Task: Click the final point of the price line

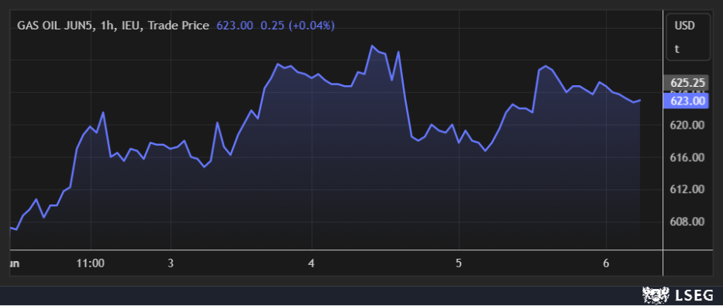Action: 640,101
